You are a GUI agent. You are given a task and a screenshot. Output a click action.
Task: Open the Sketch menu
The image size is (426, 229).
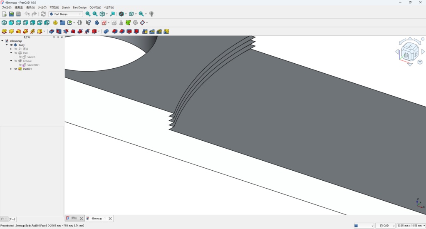[66, 7]
